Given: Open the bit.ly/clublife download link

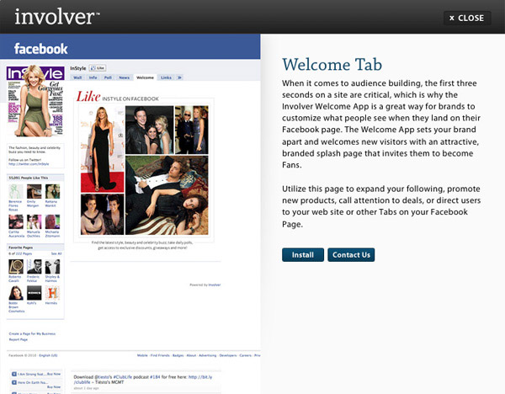Looking at the screenshot, I should pyautogui.click(x=143, y=379).
